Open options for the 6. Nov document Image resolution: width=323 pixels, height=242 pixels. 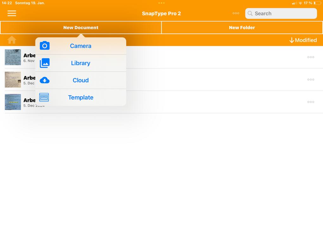coord(311,57)
